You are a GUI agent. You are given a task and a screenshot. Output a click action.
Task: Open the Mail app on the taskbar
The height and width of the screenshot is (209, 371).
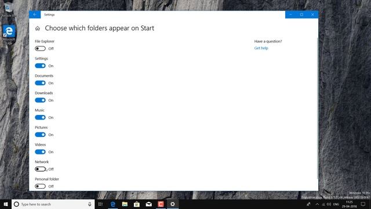pos(148,204)
